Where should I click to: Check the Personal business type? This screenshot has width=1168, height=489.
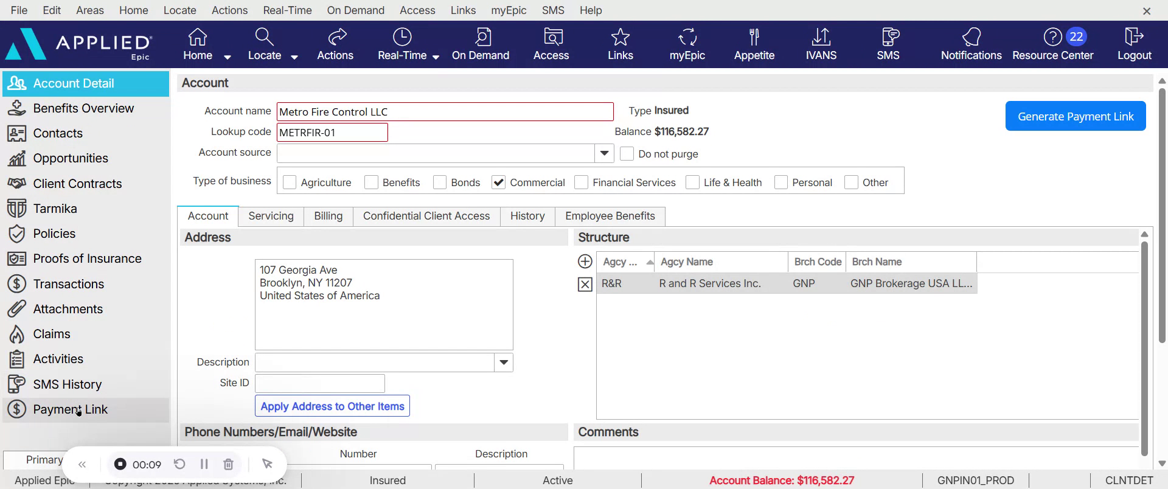[x=781, y=182]
